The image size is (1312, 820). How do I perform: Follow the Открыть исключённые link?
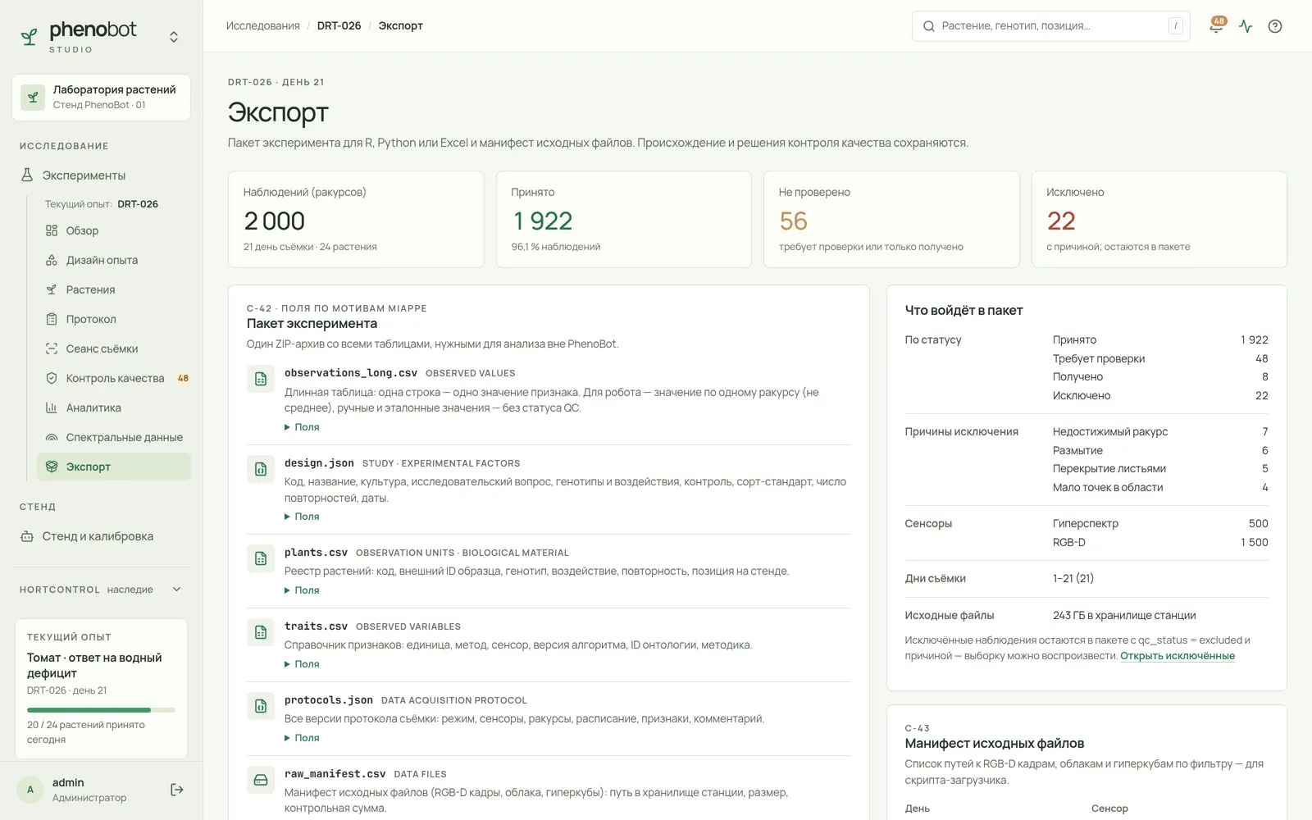tap(1178, 656)
